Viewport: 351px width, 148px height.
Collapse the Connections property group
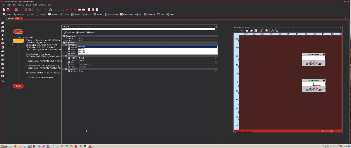tap(64, 45)
